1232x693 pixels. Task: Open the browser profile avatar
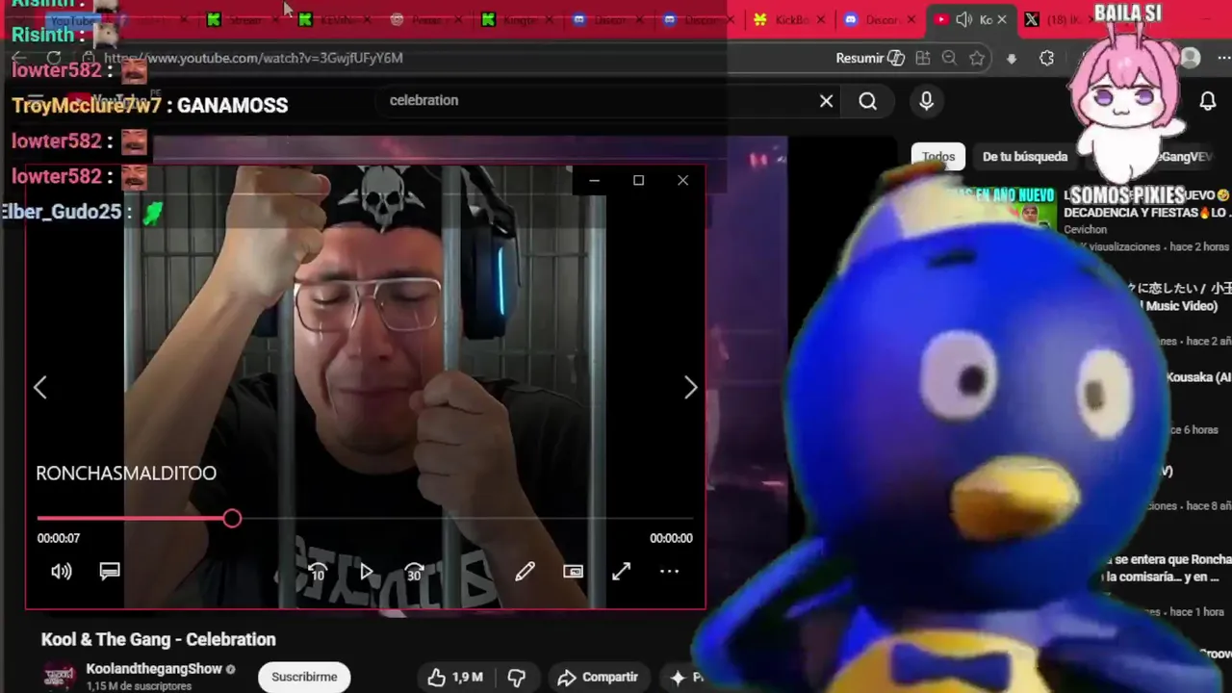[x=1191, y=58]
